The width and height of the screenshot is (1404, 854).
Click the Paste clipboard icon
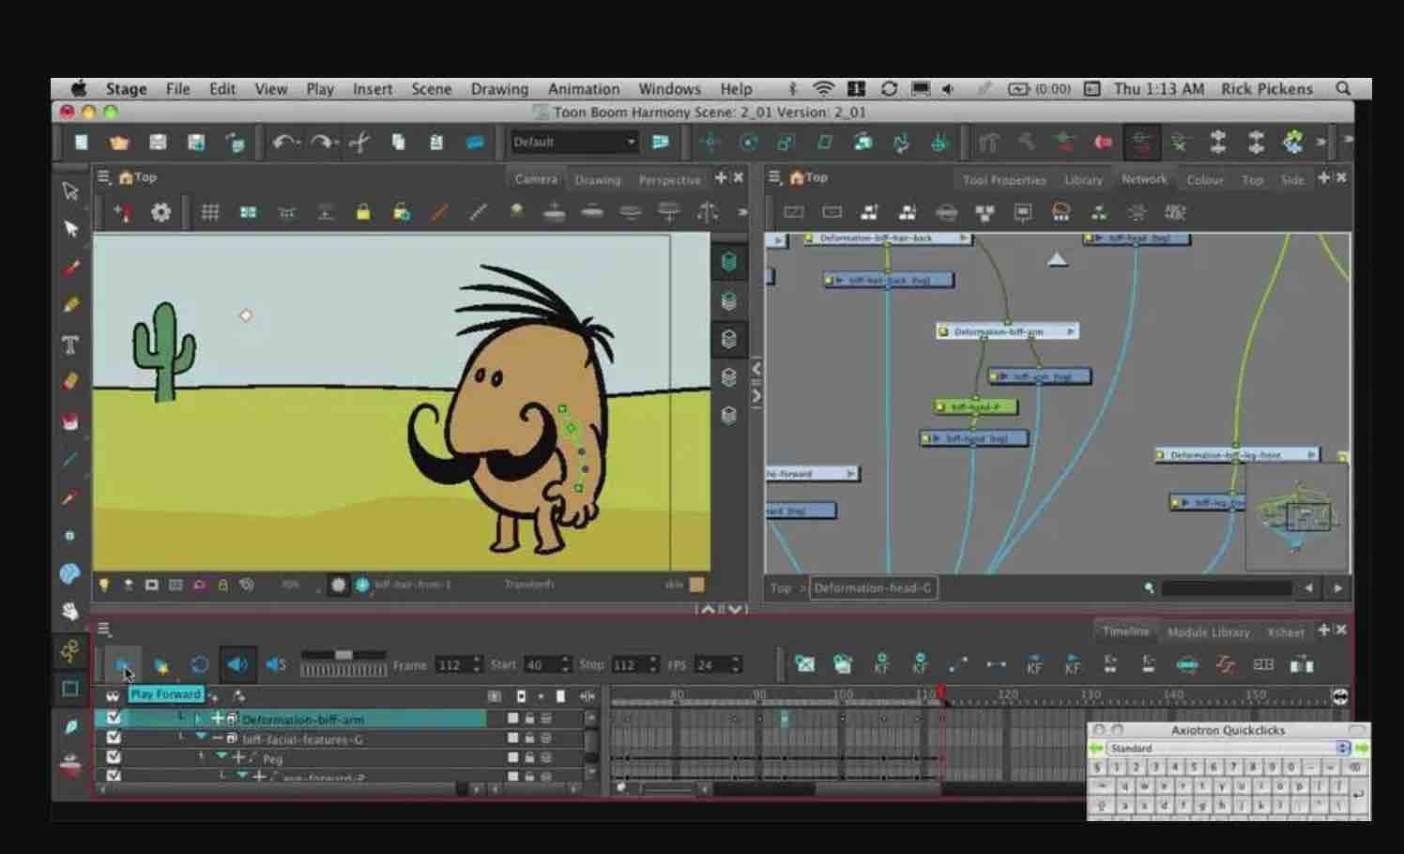click(436, 142)
